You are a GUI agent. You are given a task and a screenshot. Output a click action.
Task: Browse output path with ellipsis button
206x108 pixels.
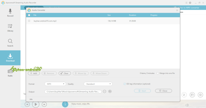(105, 91)
